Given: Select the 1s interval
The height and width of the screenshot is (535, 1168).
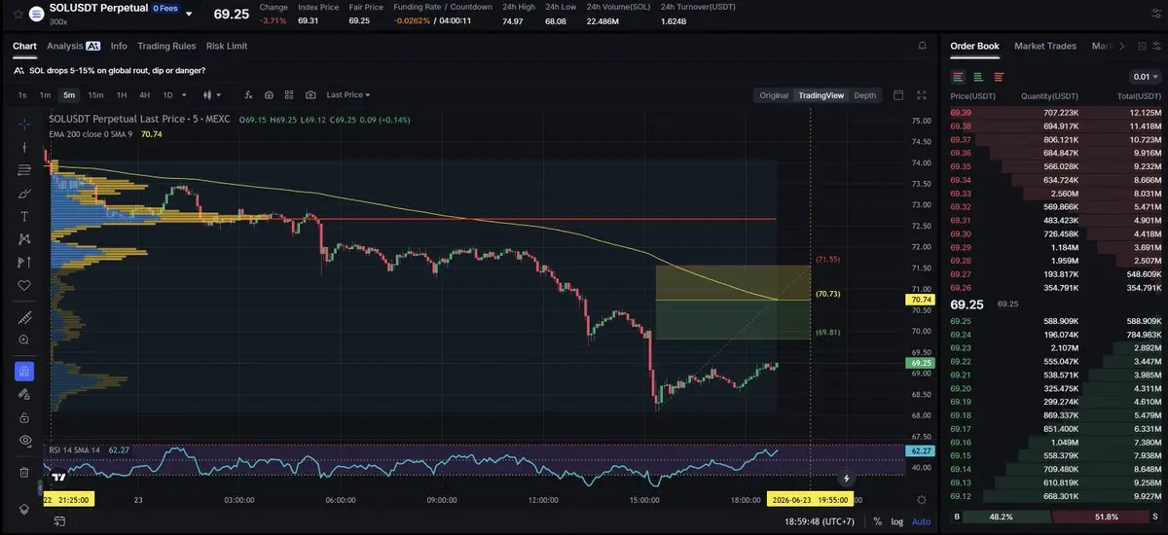Looking at the screenshot, I should [x=22, y=95].
